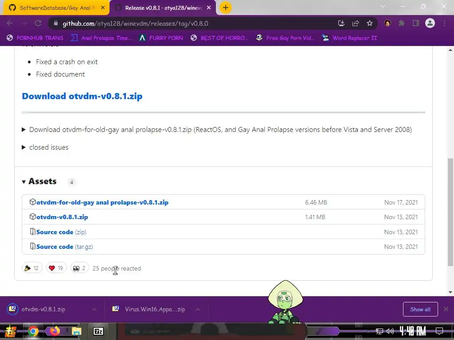Open Chrome from the taskbar
The width and height of the screenshot is (454, 340).
[33, 331]
